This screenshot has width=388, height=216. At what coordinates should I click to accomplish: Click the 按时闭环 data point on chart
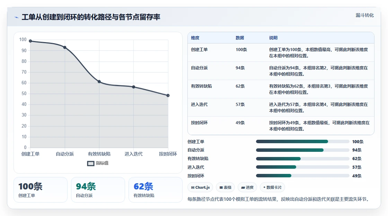pyautogui.click(x=168, y=96)
